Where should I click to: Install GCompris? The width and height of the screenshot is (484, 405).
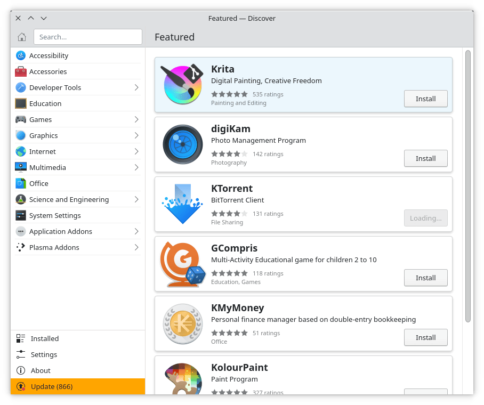pyautogui.click(x=425, y=278)
